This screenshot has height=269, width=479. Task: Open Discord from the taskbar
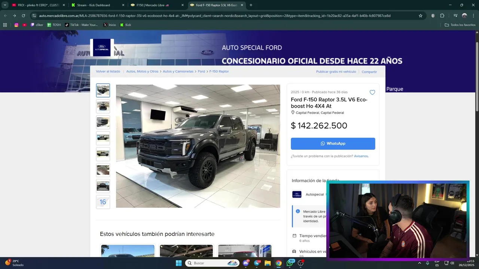[246, 263]
